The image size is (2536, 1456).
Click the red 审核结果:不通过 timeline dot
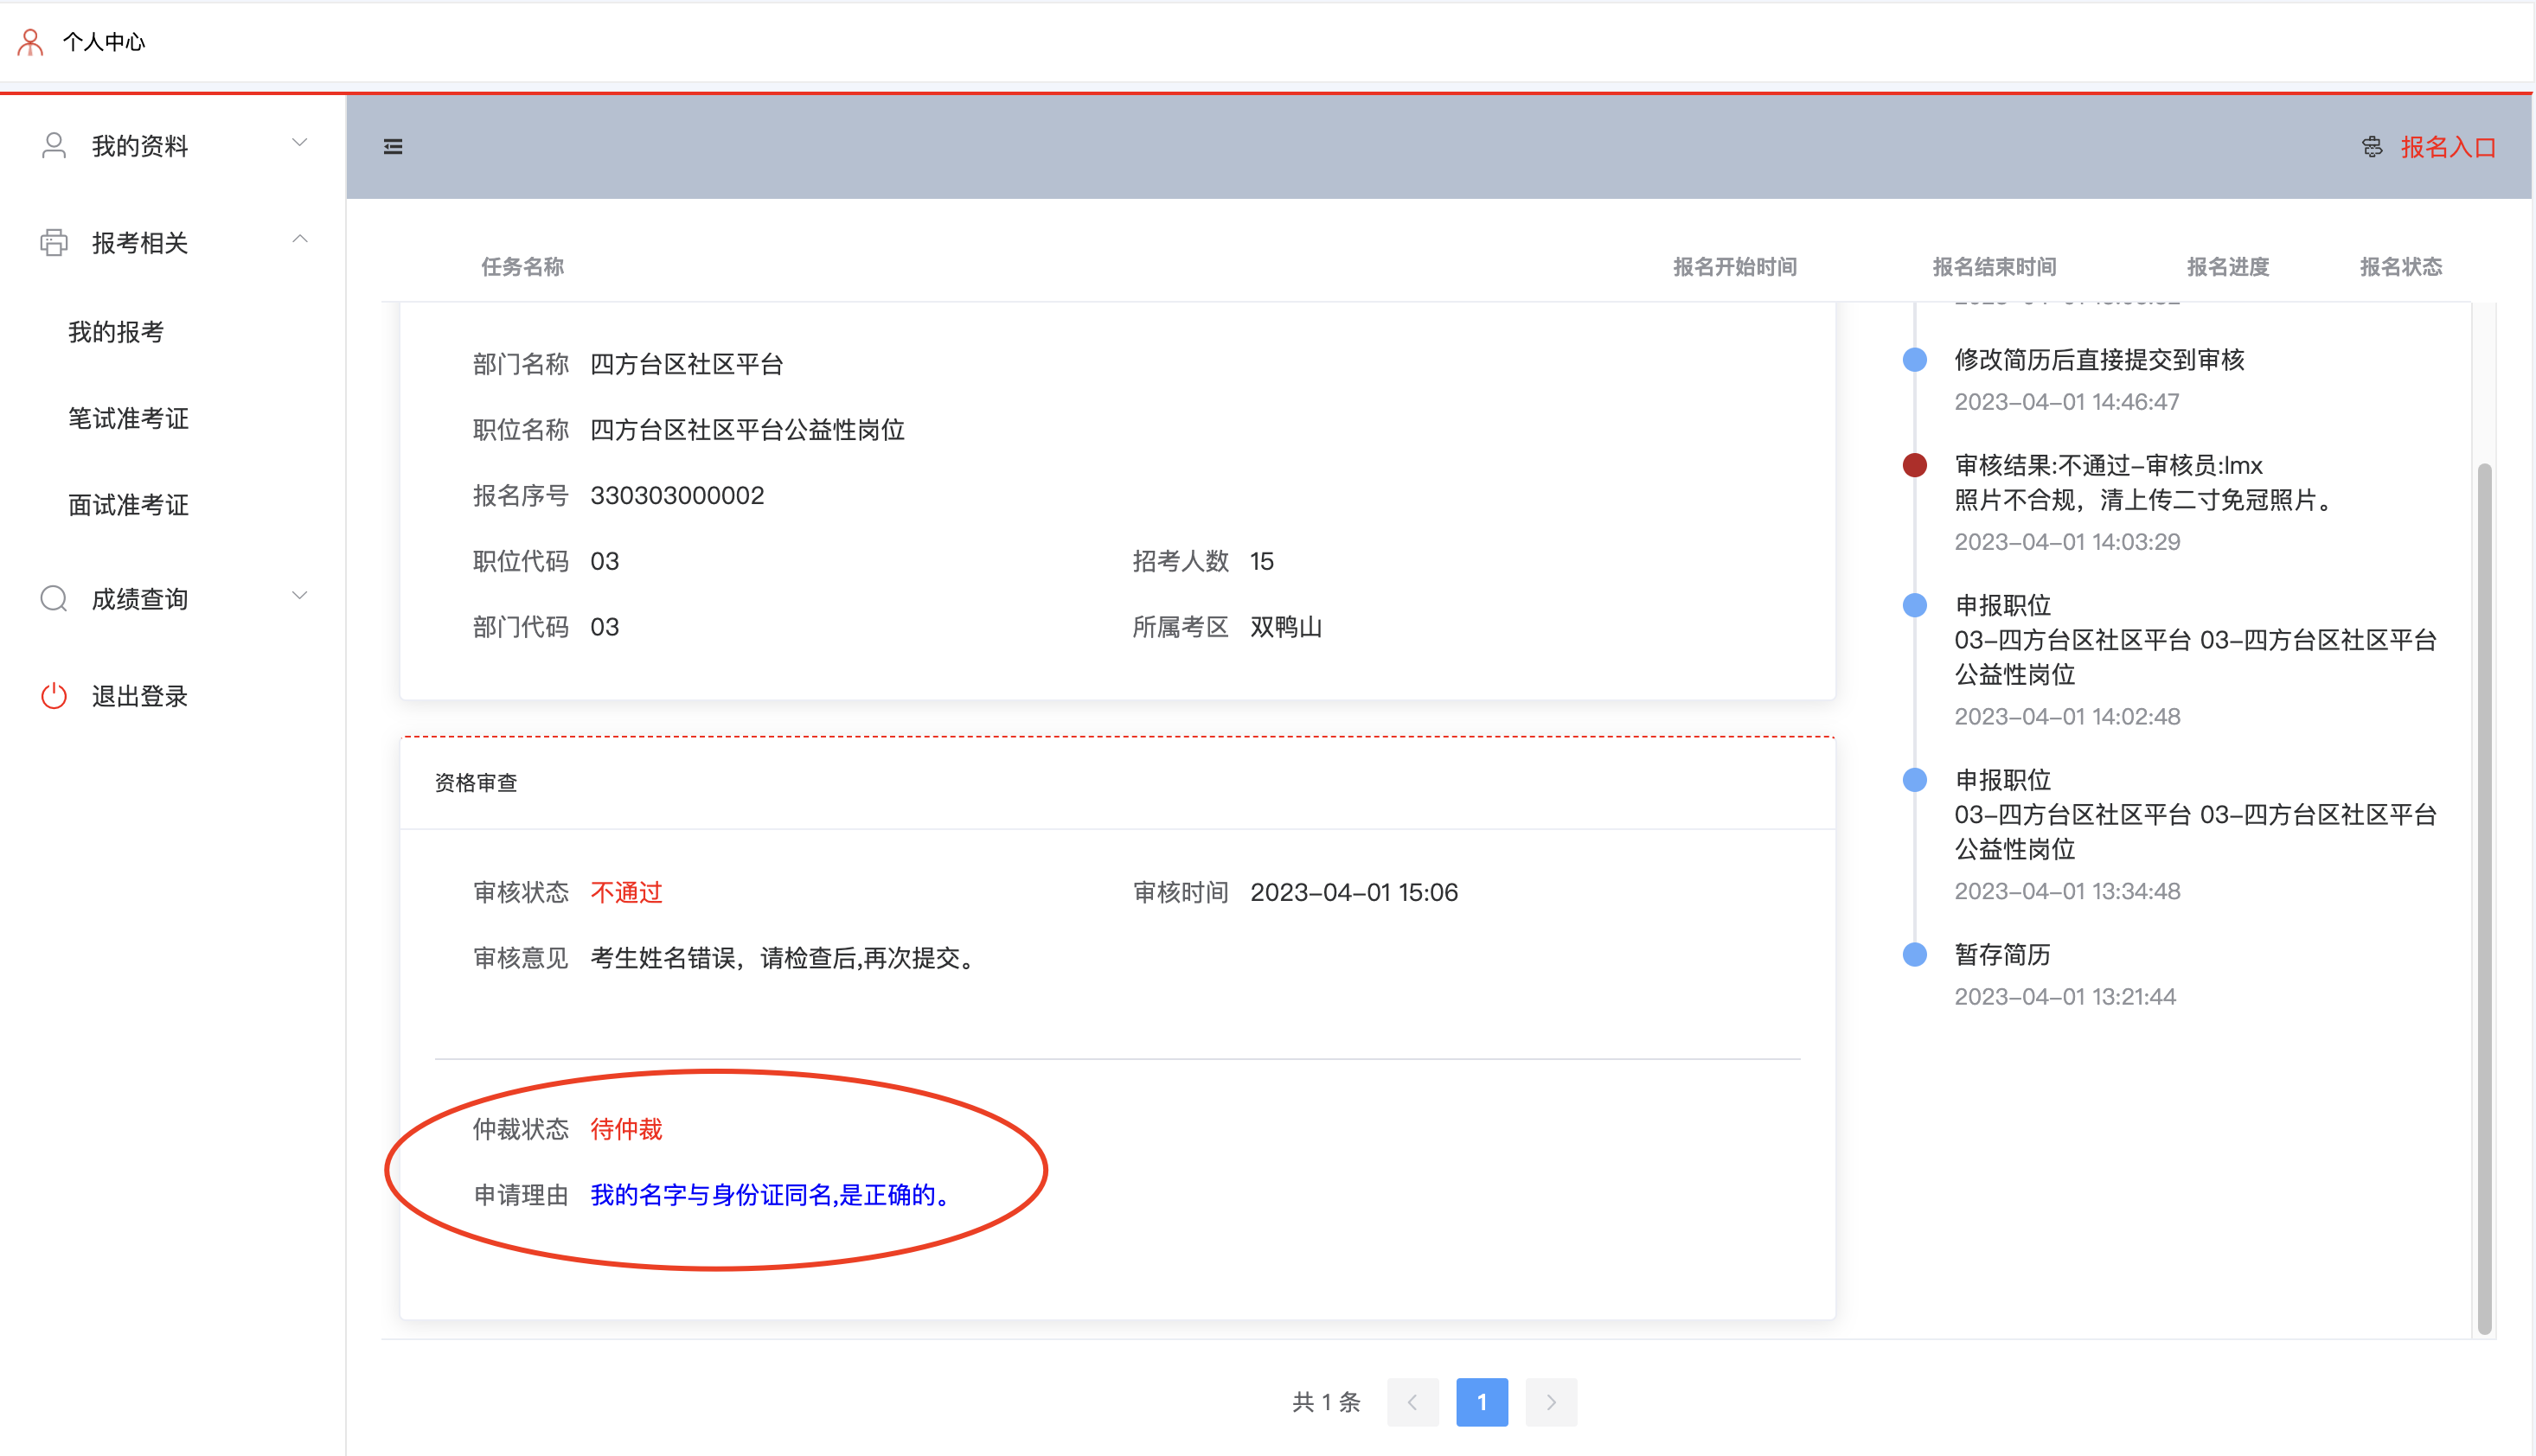[x=1915, y=465]
